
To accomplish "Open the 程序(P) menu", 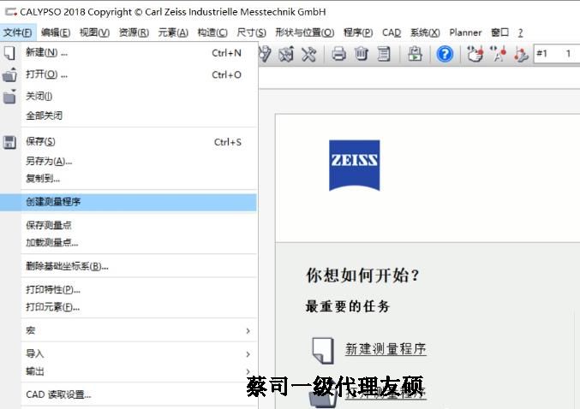I will point(358,33).
